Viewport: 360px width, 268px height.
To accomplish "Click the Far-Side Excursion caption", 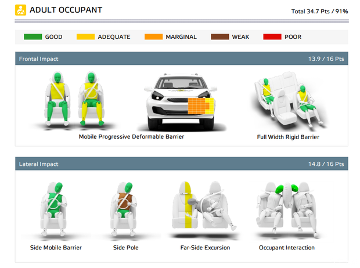I will 205,248.
